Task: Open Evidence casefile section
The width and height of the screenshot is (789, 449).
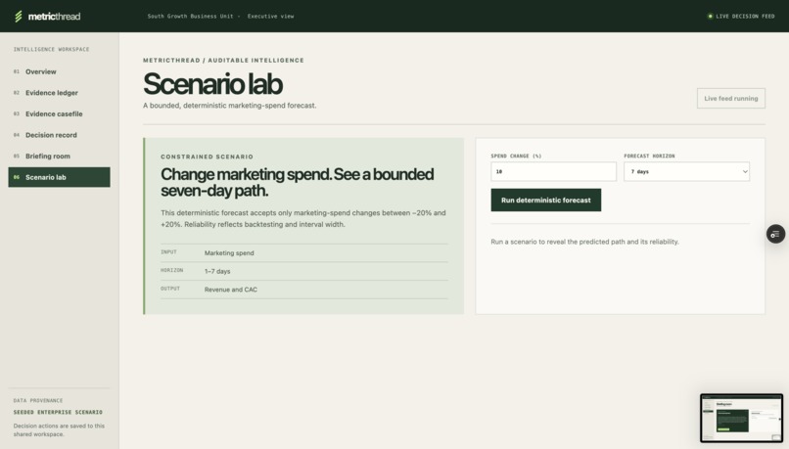Action: point(59,114)
